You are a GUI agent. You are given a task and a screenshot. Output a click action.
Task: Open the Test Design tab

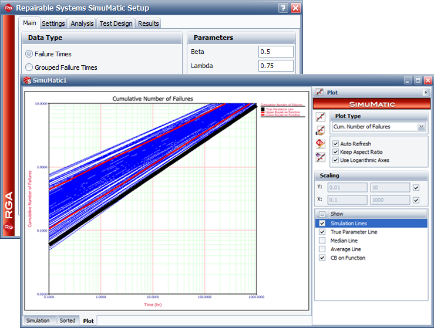[x=116, y=23]
